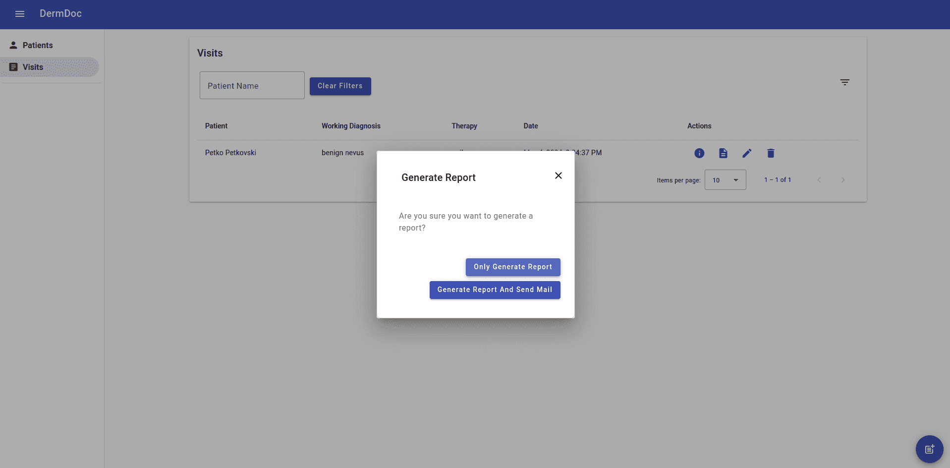Delete the visit with the trash icon
Screen dimensions: 950x468
pyautogui.click(x=771, y=153)
